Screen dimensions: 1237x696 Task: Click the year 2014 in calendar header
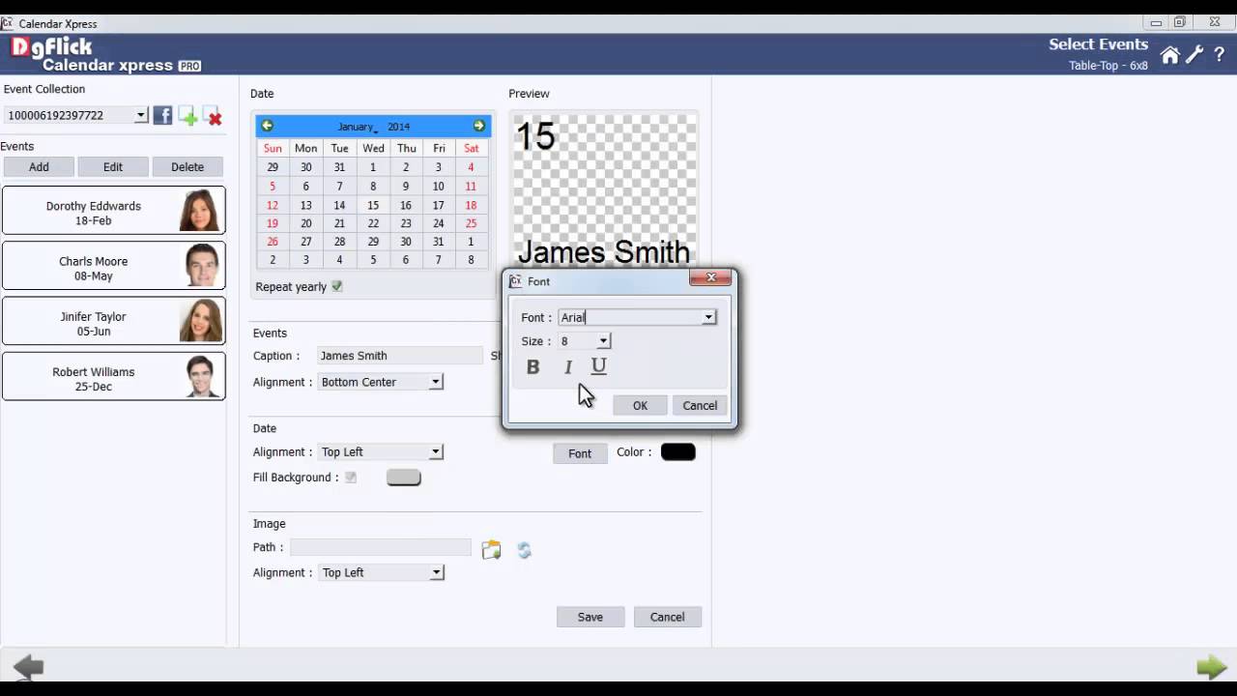(x=399, y=127)
